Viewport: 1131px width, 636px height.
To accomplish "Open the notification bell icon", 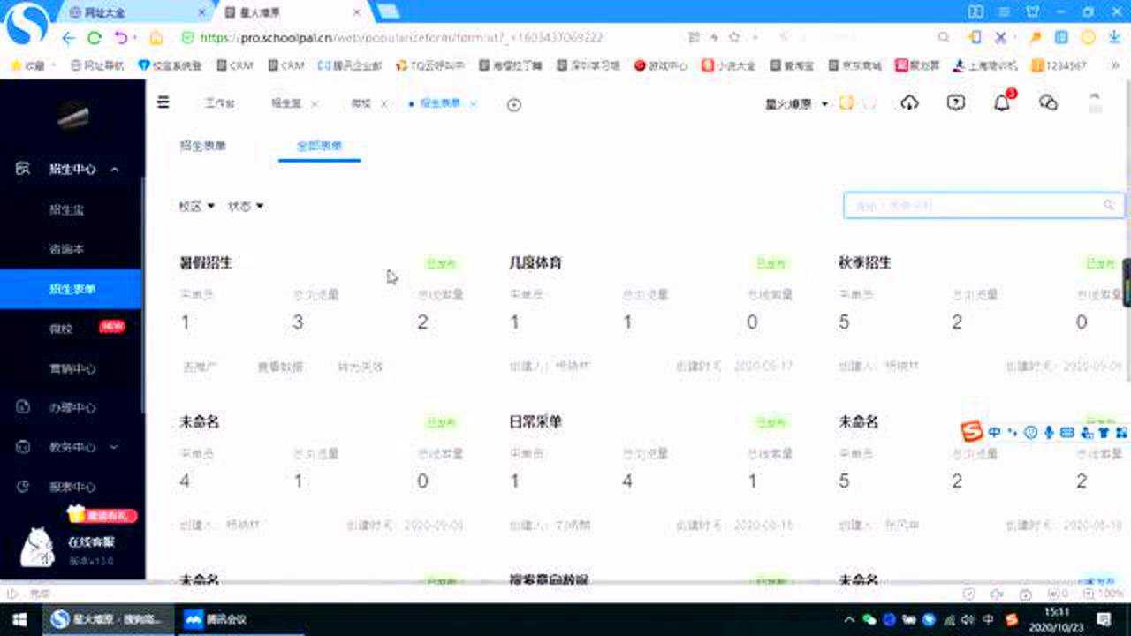I will [x=1001, y=102].
